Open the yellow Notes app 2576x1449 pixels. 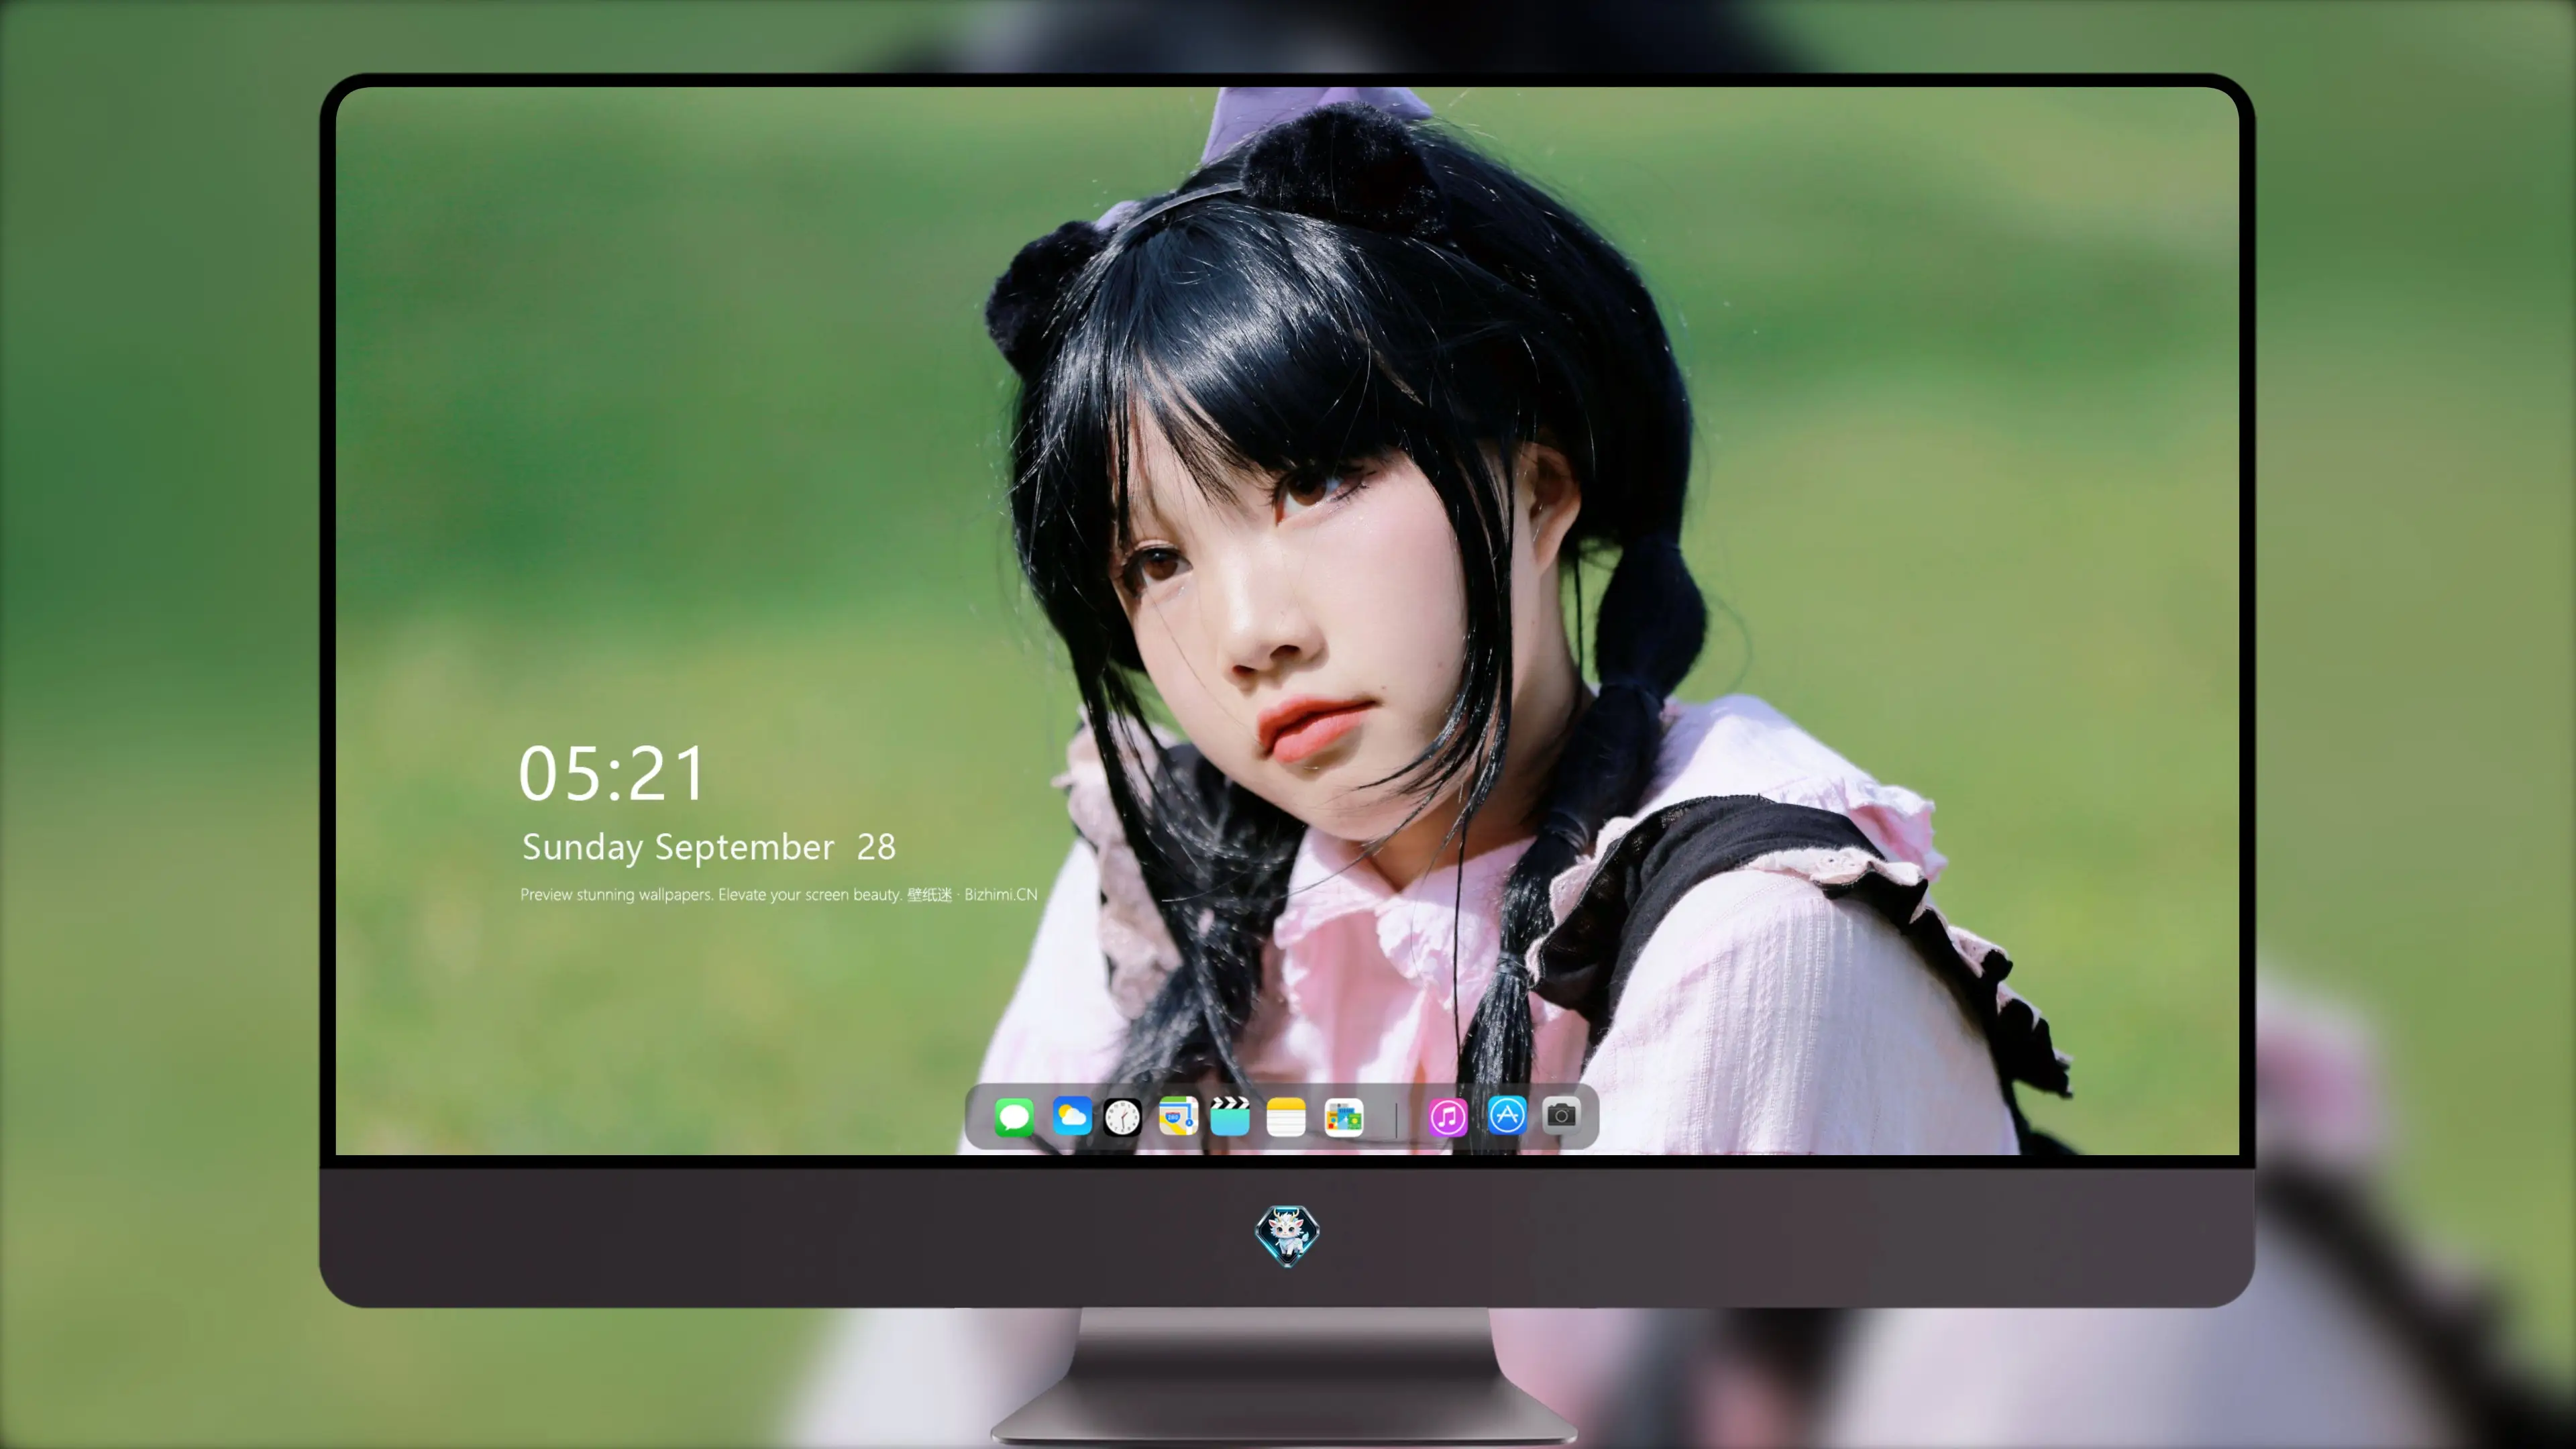(x=1286, y=1116)
